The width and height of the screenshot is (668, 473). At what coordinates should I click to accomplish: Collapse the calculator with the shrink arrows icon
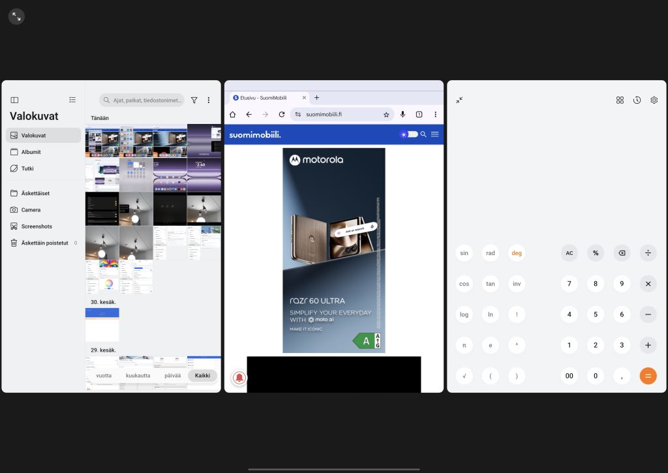(459, 100)
